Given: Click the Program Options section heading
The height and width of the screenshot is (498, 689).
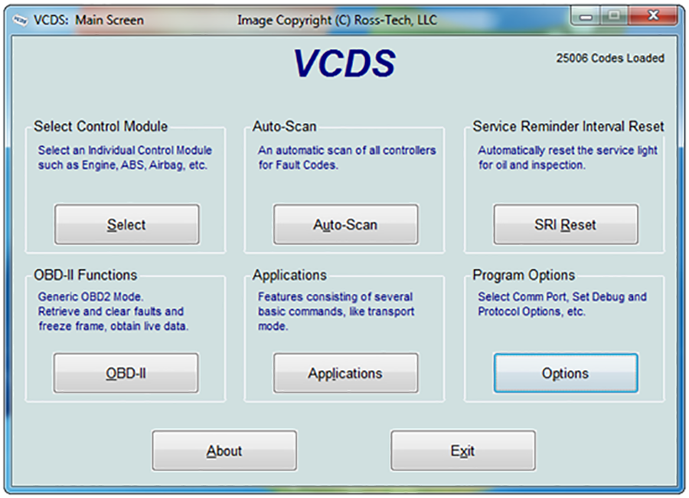Looking at the screenshot, I should tap(523, 275).
